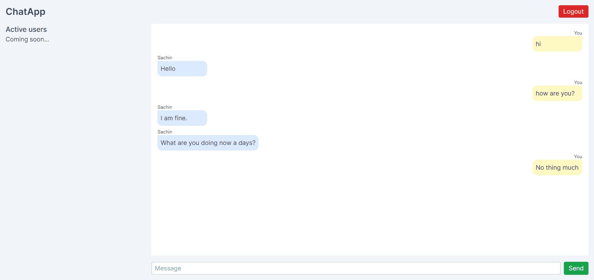Click the red Logout button

573,11
